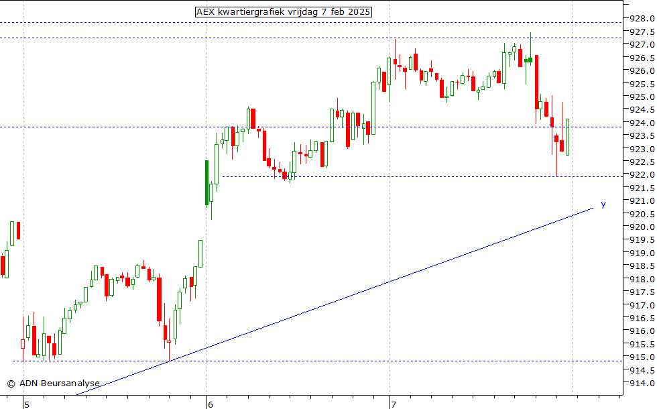Click the price label 928.0
Viewport: 657px width, 409px height.
pos(642,19)
